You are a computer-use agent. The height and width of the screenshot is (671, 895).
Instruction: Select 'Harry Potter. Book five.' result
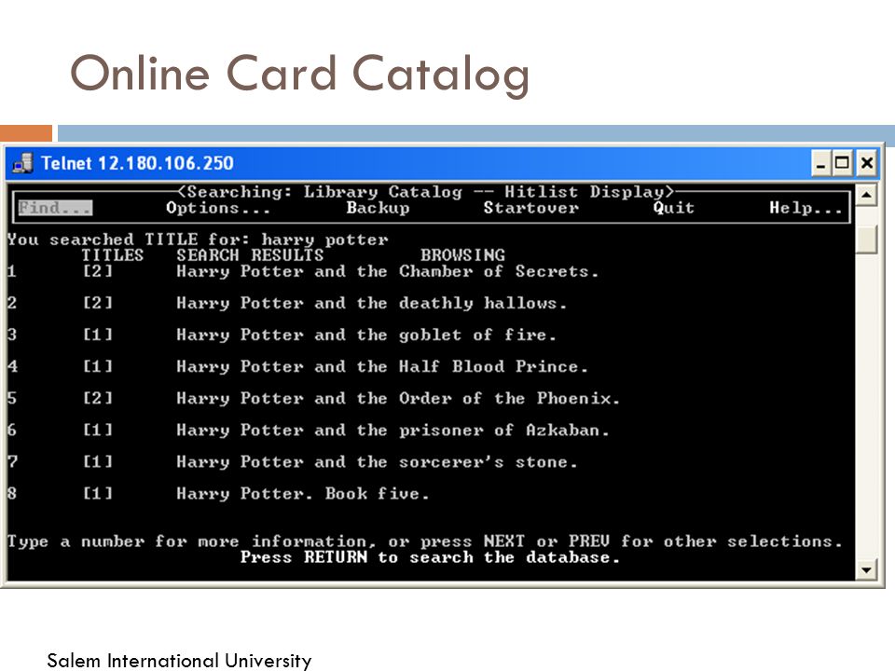[302, 494]
